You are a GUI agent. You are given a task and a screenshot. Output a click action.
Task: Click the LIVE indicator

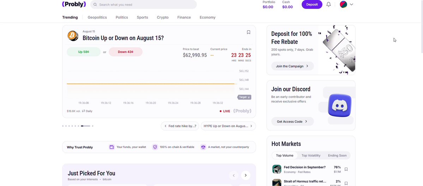(x=225, y=111)
